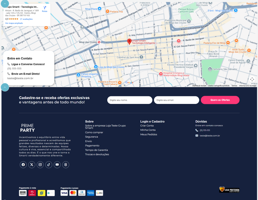258x200 pixels.
Task: Click chevron-up button above the footer
Action: (x=5, y=87)
